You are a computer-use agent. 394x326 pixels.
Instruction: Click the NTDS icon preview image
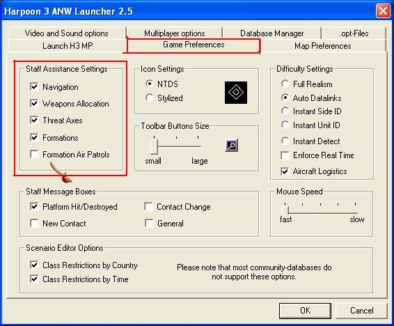click(236, 92)
